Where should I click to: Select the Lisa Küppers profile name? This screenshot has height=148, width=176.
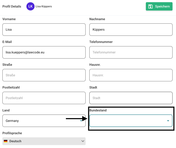[x=44, y=6]
